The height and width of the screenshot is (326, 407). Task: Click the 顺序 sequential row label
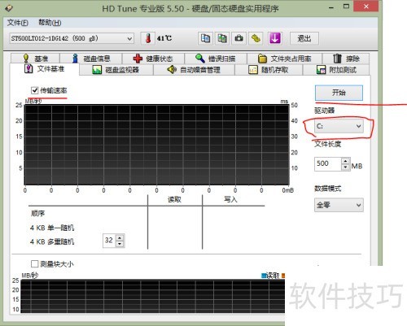37,214
